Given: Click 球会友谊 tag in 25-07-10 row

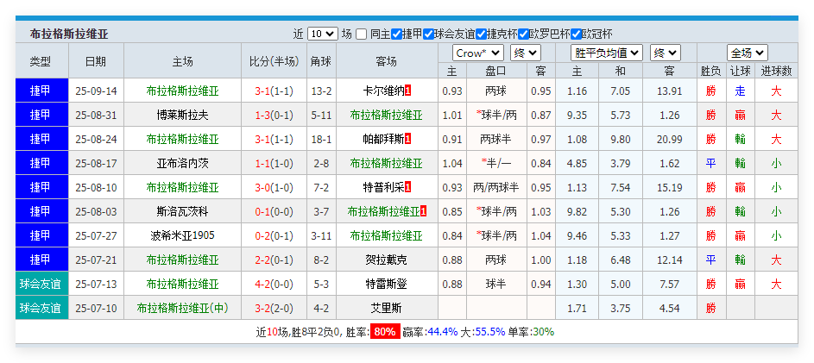Looking at the screenshot, I should 41,308.
